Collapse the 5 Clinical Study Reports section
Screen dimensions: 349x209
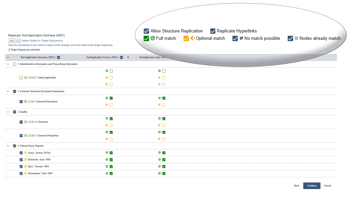(x=8, y=146)
